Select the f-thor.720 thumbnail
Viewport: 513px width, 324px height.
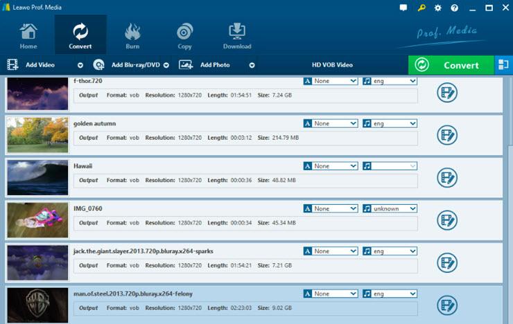[37, 93]
